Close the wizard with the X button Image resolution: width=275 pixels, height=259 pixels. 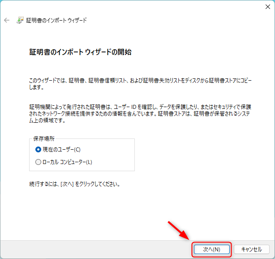[267, 6]
